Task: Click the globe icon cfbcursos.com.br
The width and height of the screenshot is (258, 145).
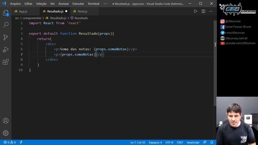Action: tap(223, 38)
